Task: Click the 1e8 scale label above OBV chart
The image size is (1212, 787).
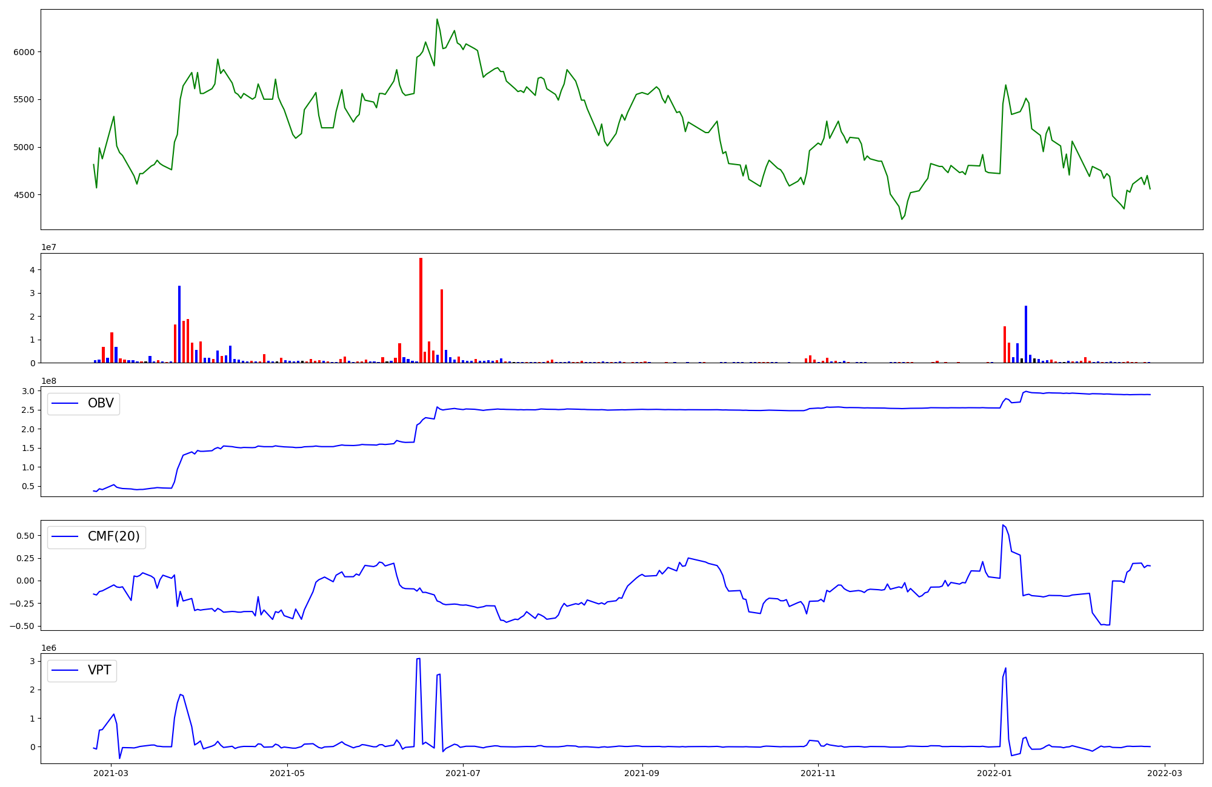Action: click(49, 381)
